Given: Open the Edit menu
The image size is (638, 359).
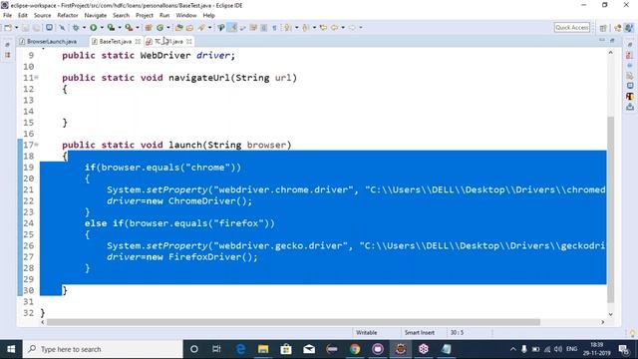Looking at the screenshot, I should pyautogui.click(x=23, y=15).
